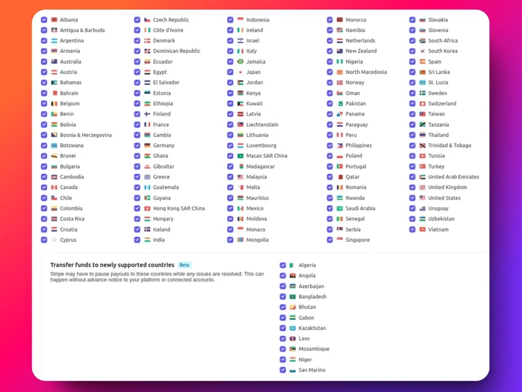
Task: Toggle the Brunei checkbox
Action: pyautogui.click(x=44, y=155)
